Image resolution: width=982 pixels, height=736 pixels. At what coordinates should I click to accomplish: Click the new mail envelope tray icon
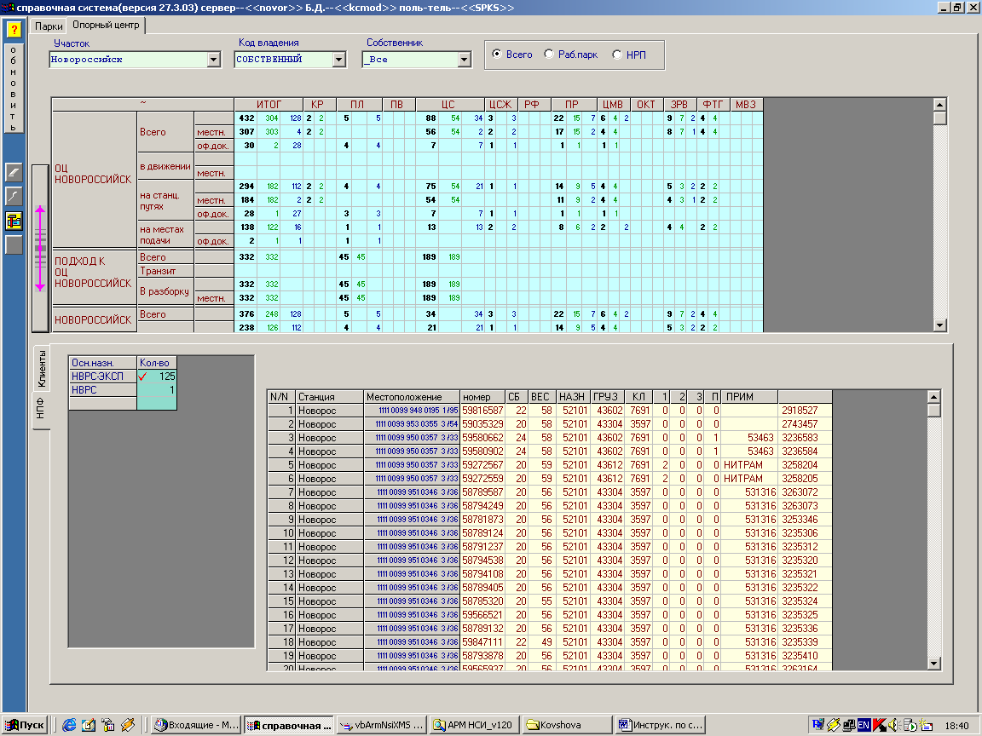pyautogui.click(x=926, y=726)
